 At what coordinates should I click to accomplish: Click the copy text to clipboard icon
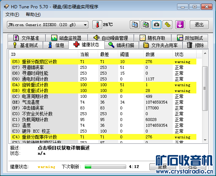[135, 25]
